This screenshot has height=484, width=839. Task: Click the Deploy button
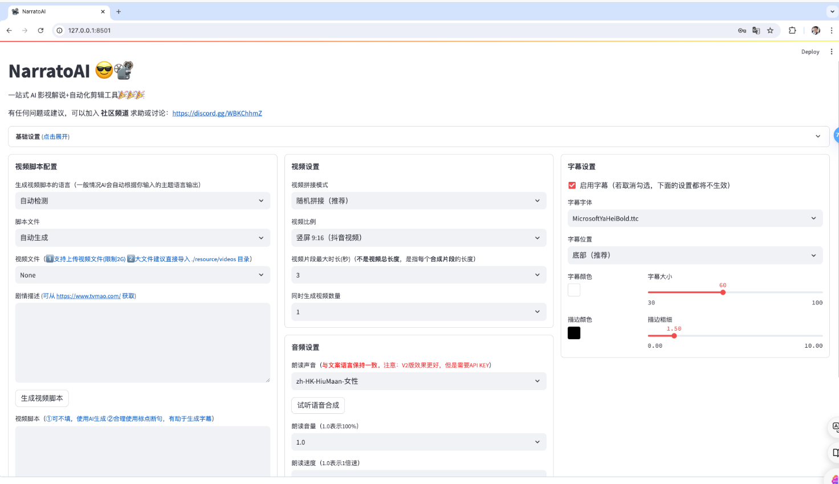[810, 52]
